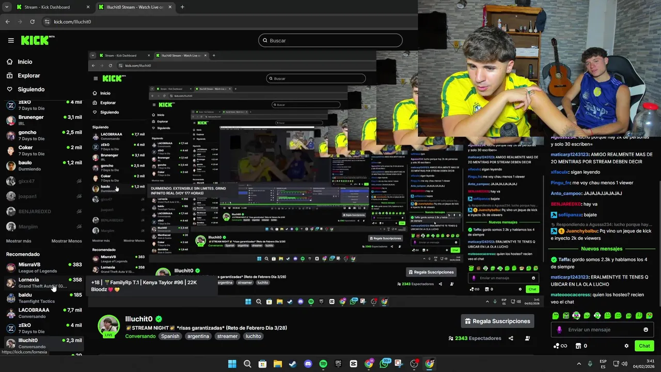Select offline channel joapan1
The image size is (661, 372).
point(43,196)
